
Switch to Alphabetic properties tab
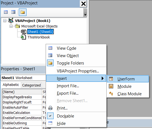pyautogui.click(x=11, y=85)
